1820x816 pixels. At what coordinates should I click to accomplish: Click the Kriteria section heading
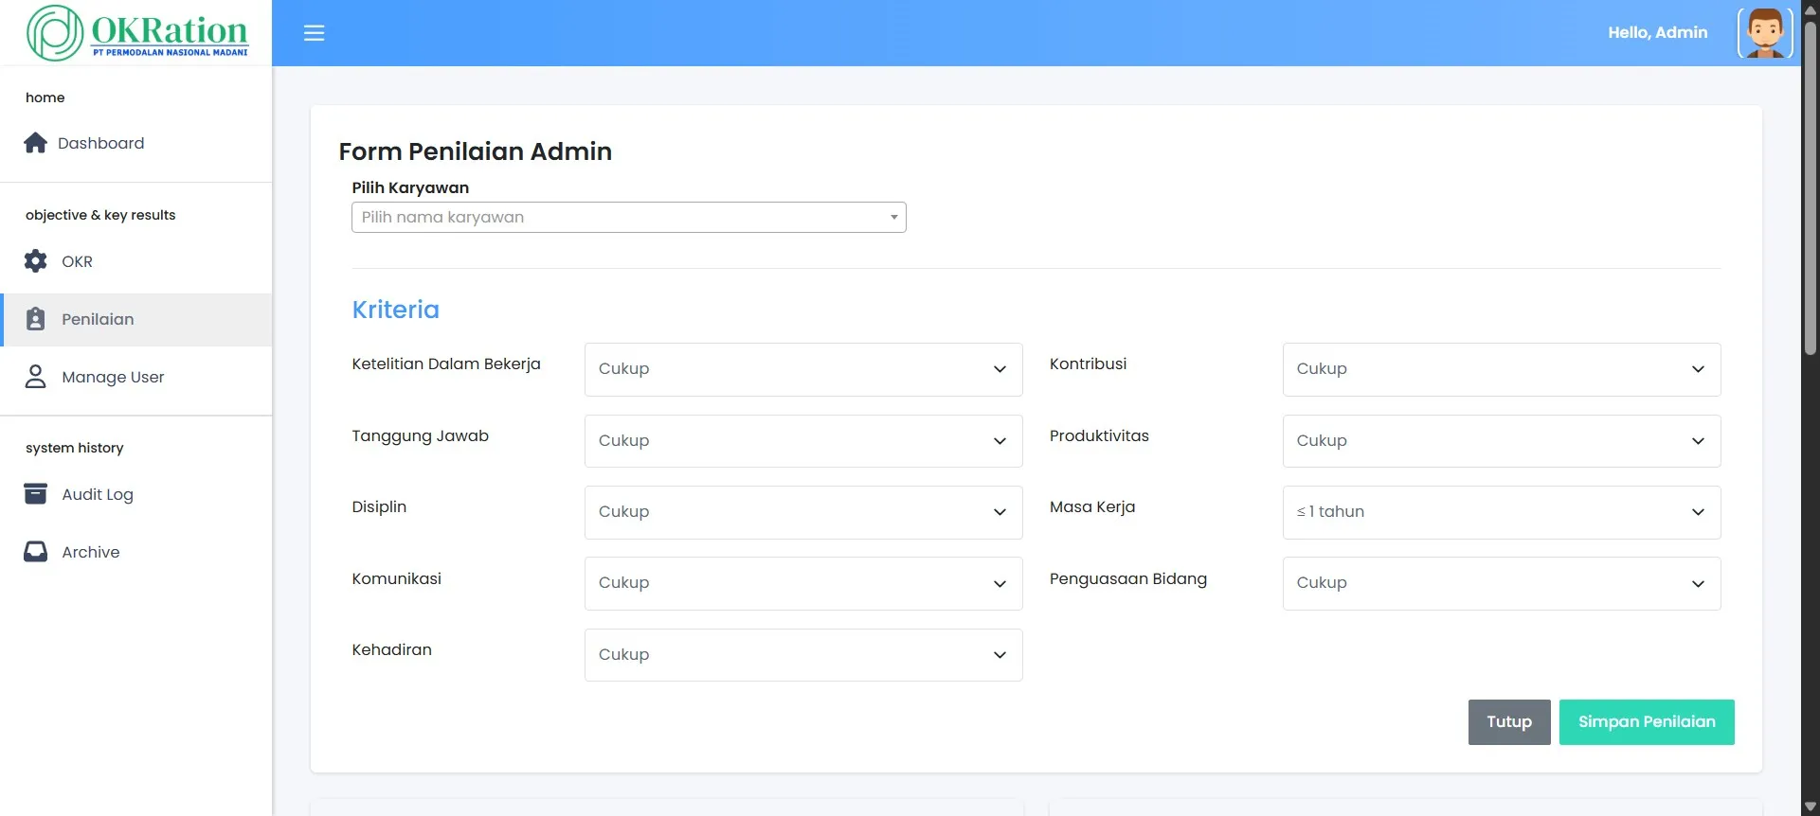tap(396, 310)
